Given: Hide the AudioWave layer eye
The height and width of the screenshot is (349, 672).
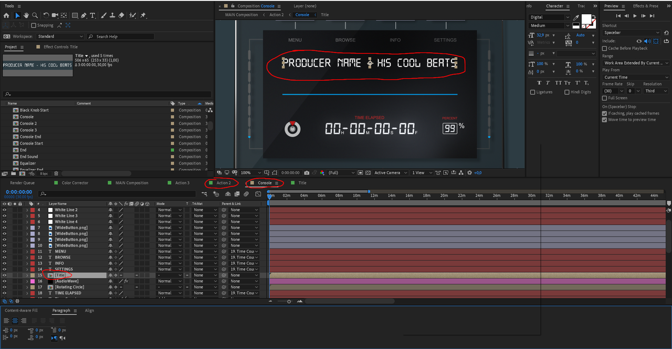Looking at the screenshot, I should click(x=4, y=281).
